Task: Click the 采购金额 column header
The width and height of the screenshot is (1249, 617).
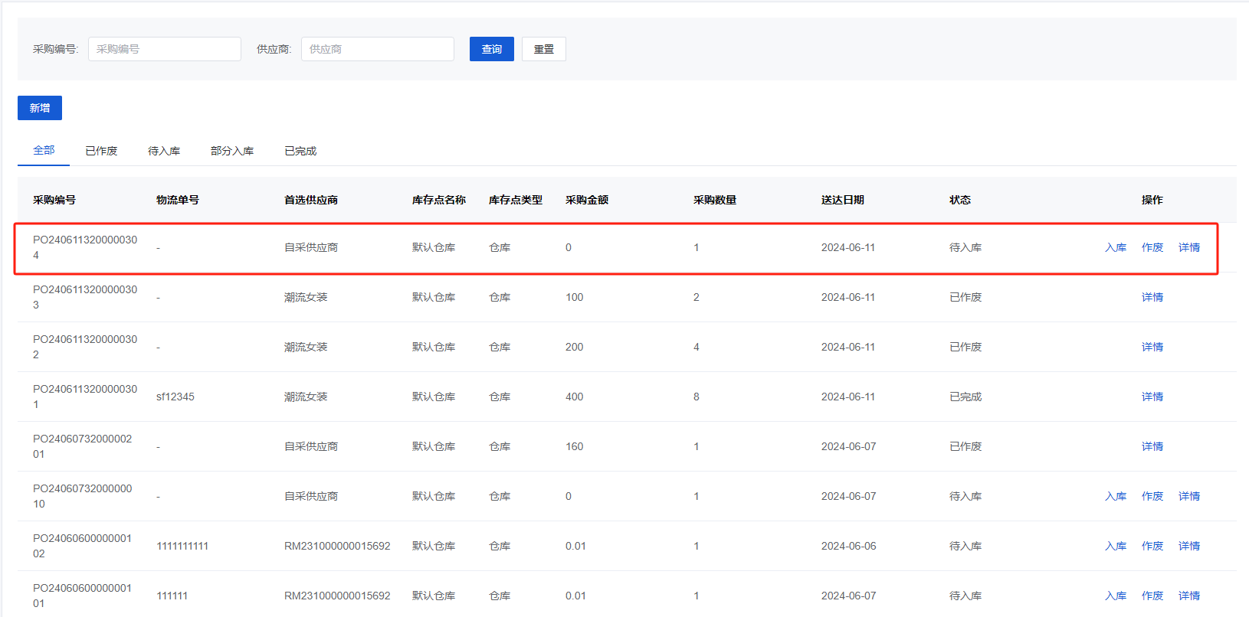Action: click(x=587, y=200)
